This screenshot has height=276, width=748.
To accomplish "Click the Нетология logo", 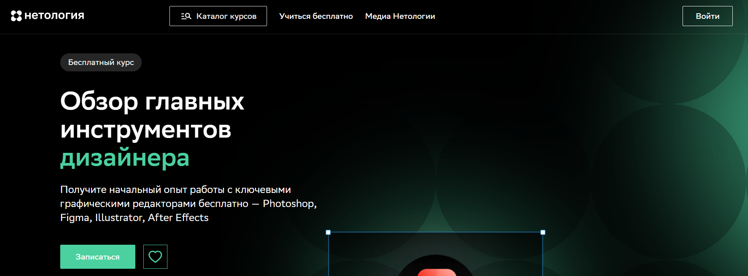I will coord(47,16).
